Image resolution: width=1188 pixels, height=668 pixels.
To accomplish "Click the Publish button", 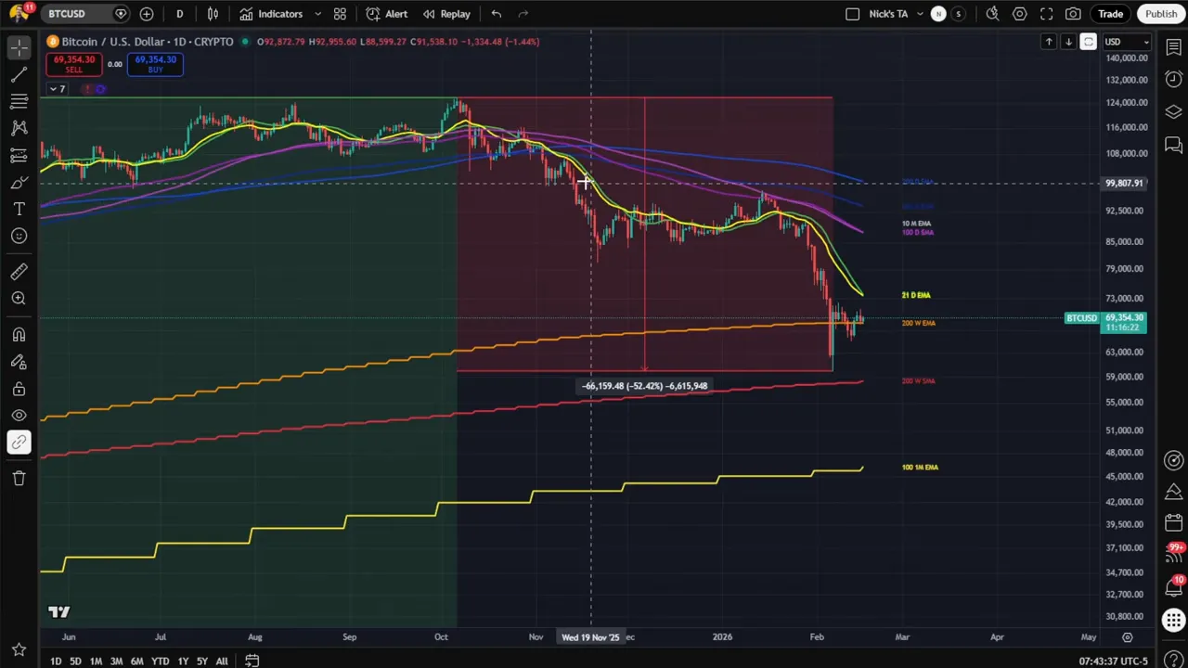I will pos(1161,13).
